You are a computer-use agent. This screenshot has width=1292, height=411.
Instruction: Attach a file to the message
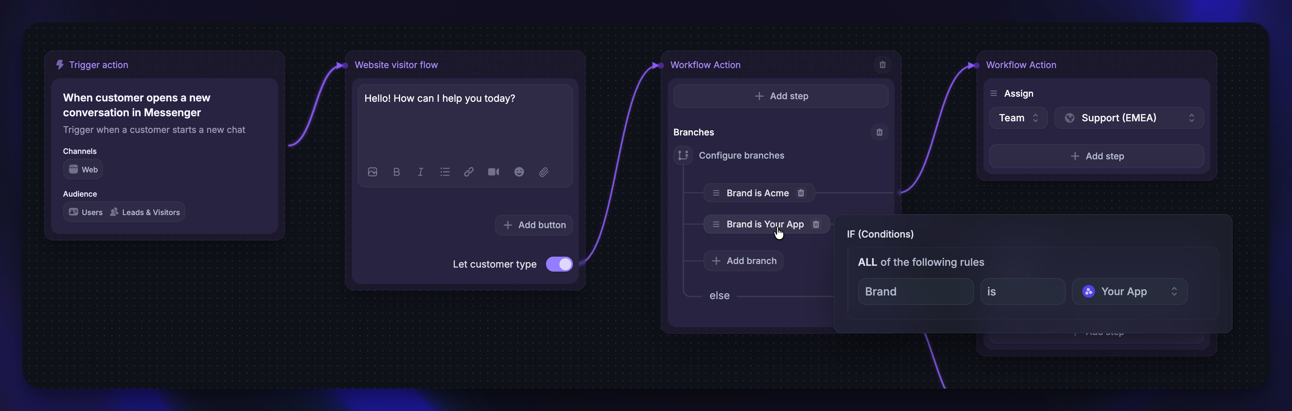pos(544,172)
